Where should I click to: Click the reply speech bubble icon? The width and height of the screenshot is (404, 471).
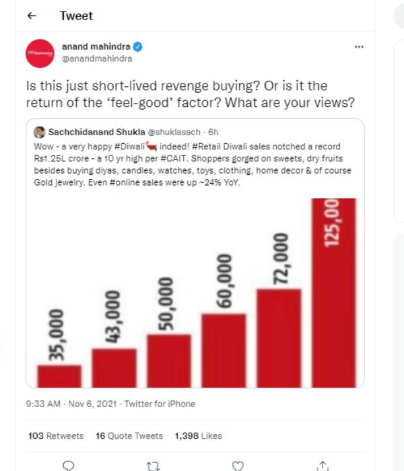(x=67, y=464)
